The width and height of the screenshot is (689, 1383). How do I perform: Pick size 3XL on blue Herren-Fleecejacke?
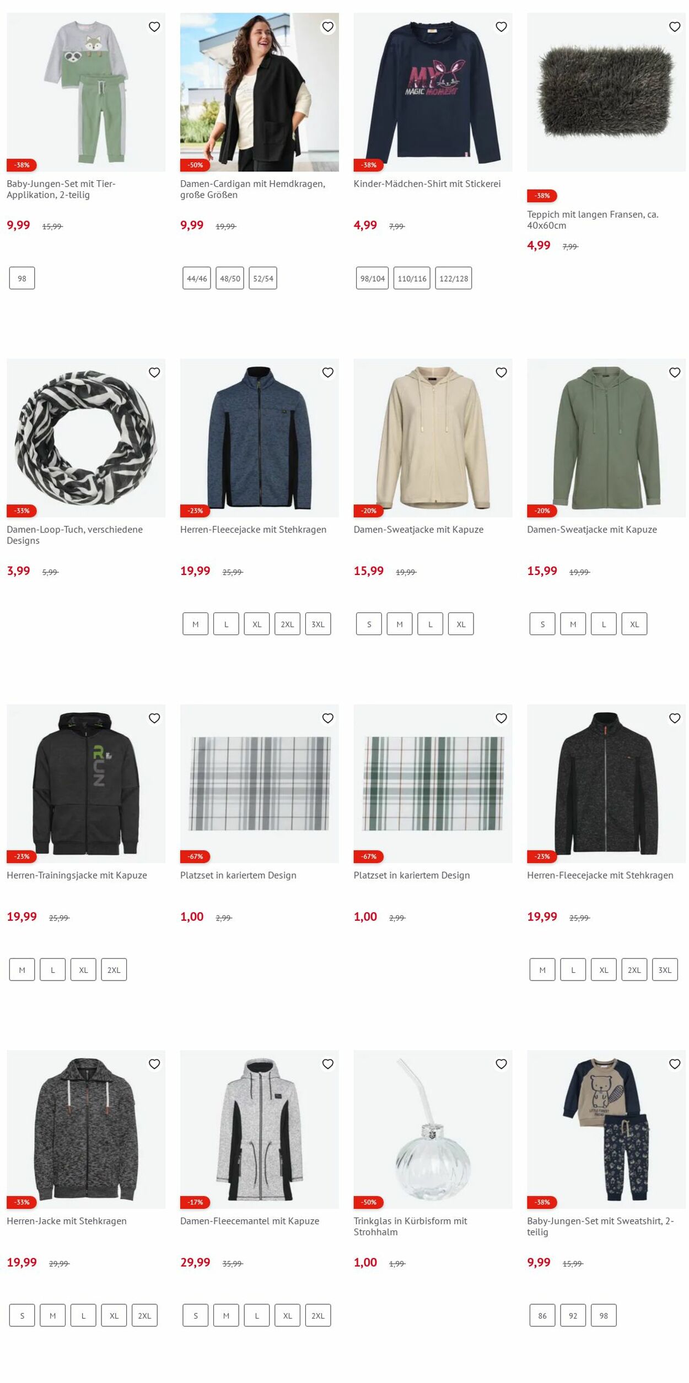click(x=318, y=624)
